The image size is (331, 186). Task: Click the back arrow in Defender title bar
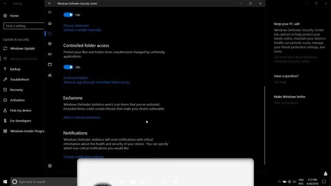(50, 4)
